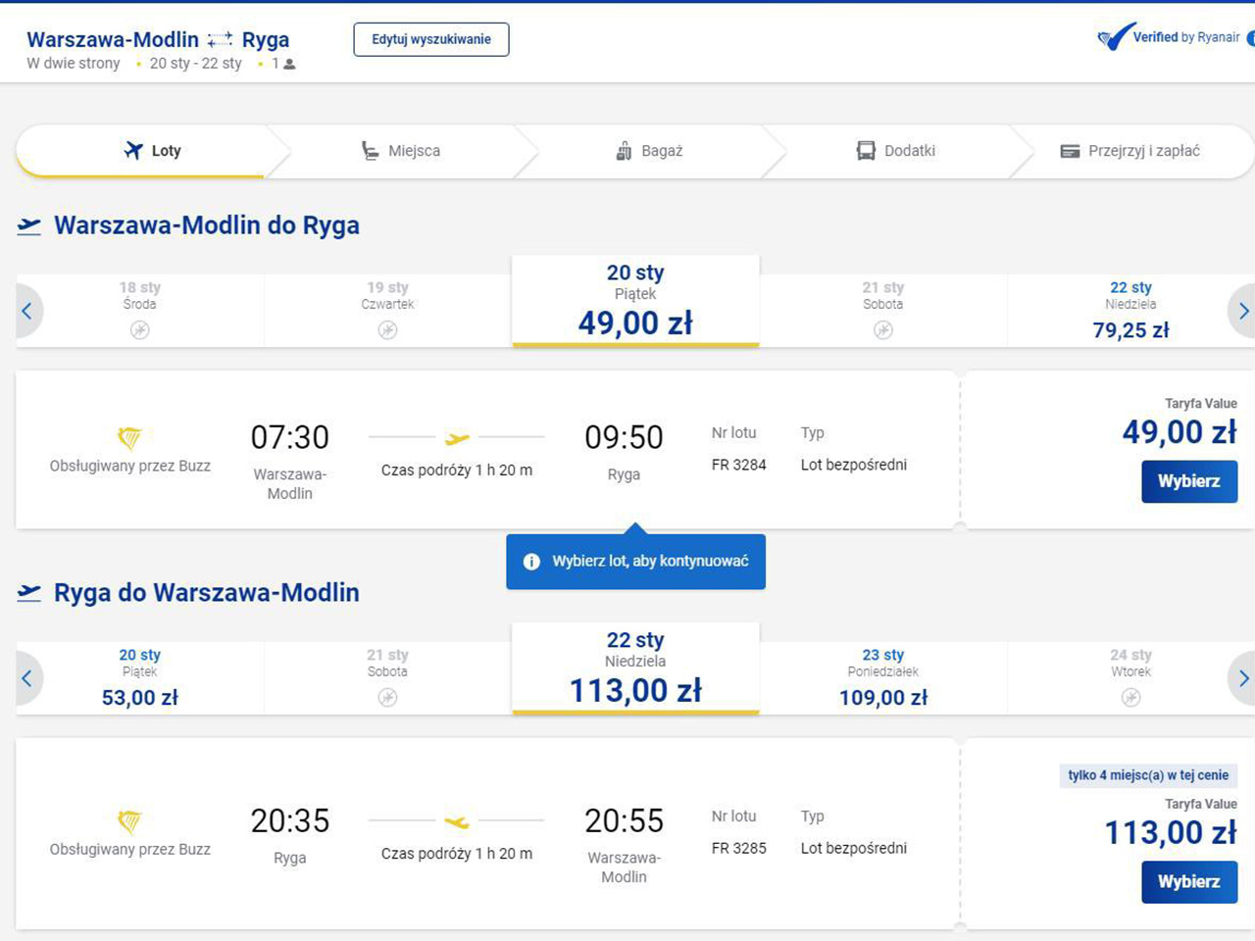The image size is (1255, 941).
Task: Click the swap direction arrows icon near Ryga
Action: coord(220,39)
